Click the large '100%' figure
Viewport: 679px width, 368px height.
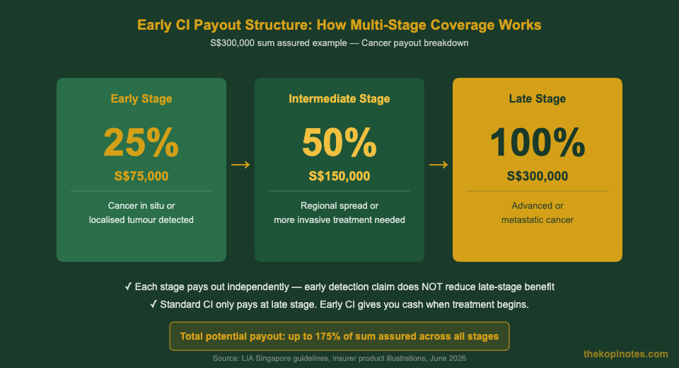[x=538, y=142]
